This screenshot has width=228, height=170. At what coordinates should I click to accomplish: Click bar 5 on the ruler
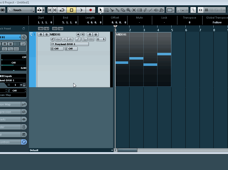[x=172, y=30]
